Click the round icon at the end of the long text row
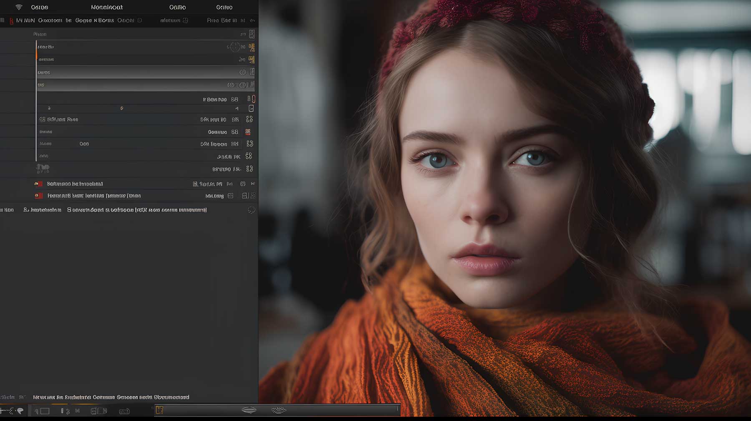751x421 pixels. point(251,210)
